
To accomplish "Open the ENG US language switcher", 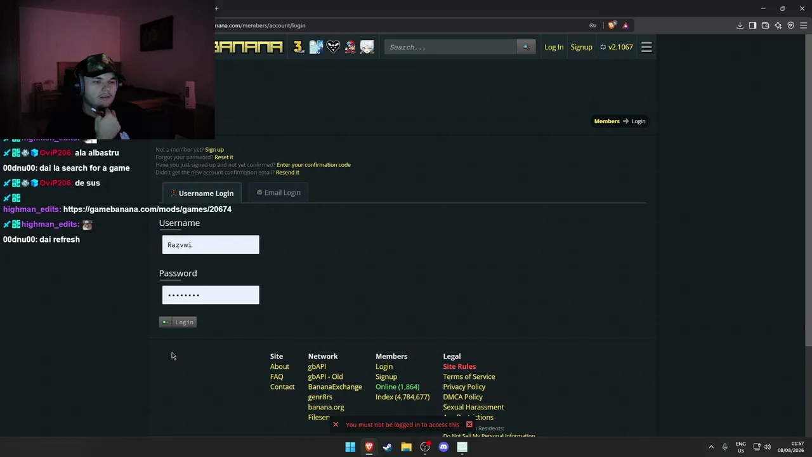I will pyautogui.click(x=741, y=447).
